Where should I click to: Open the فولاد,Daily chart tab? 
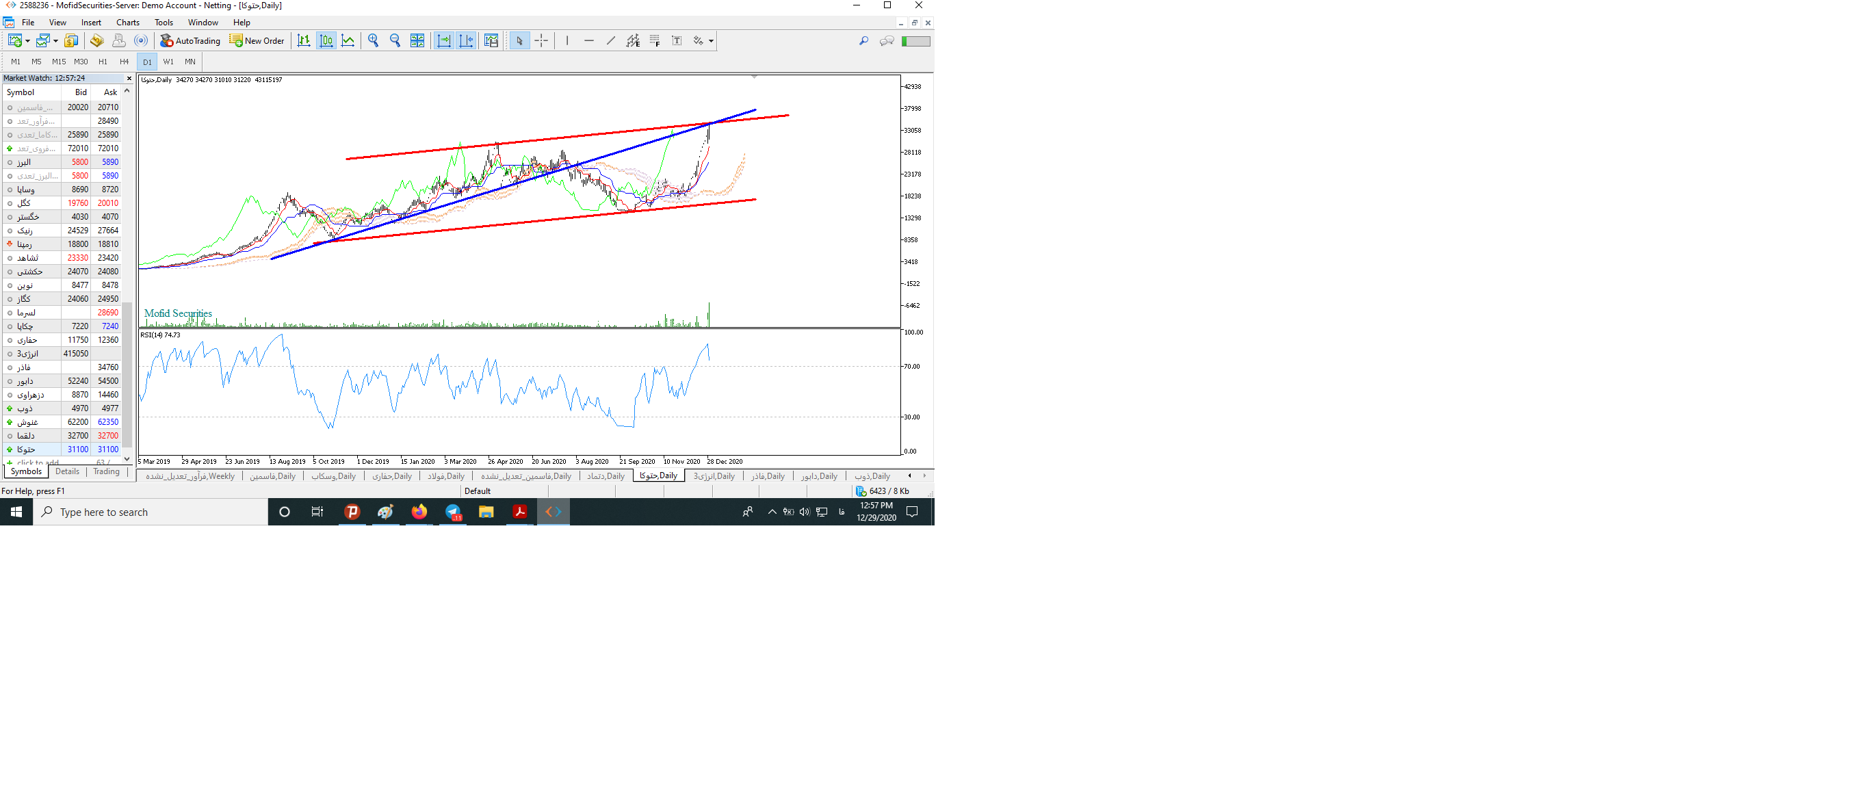pyautogui.click(x=445, y=476)
